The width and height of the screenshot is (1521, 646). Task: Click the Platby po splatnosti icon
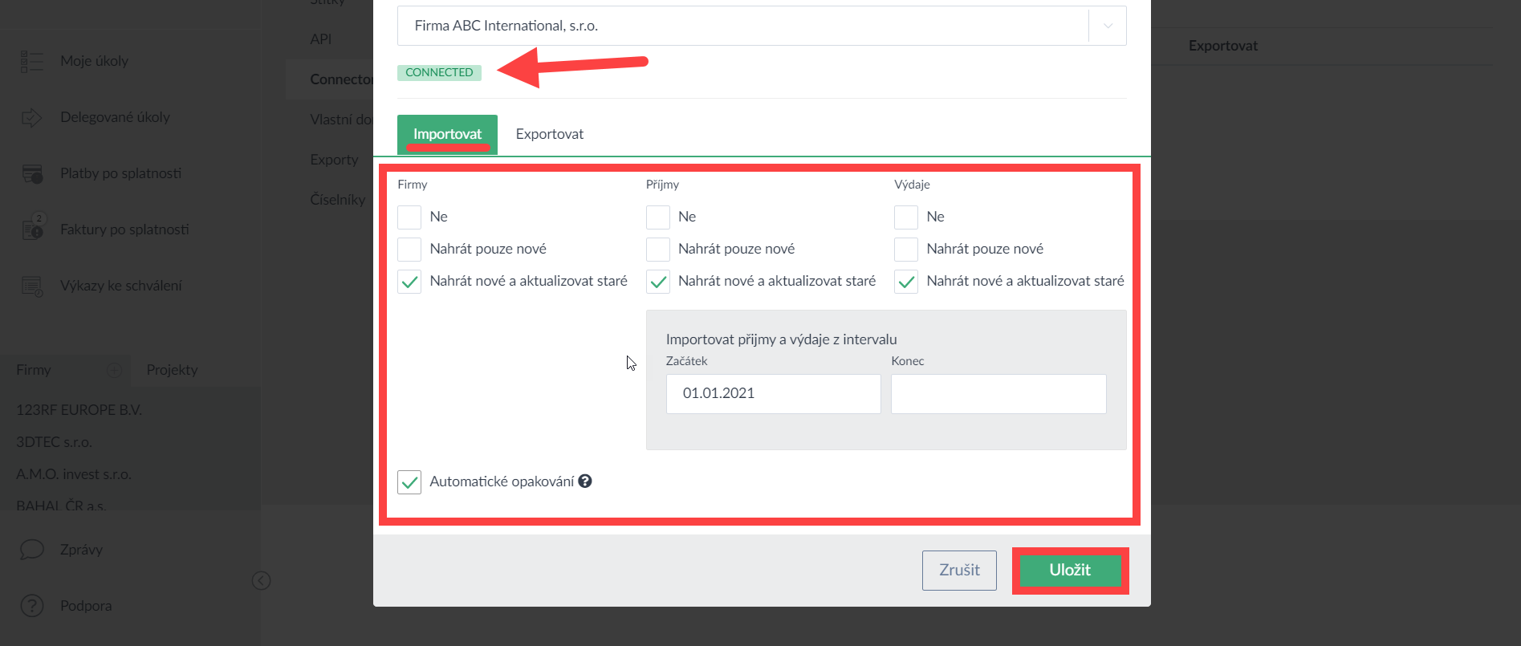coord(32,174)
